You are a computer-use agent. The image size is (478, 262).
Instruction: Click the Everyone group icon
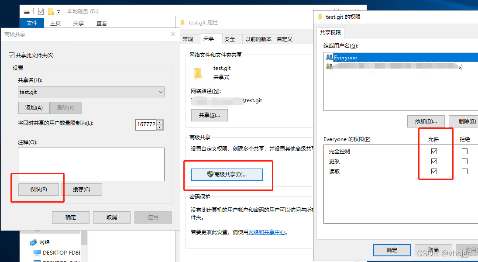click(329, 57)
